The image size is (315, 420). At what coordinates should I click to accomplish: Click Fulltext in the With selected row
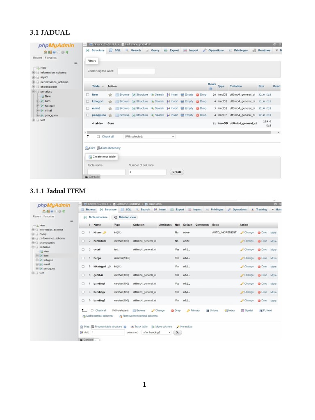[265, 310]
